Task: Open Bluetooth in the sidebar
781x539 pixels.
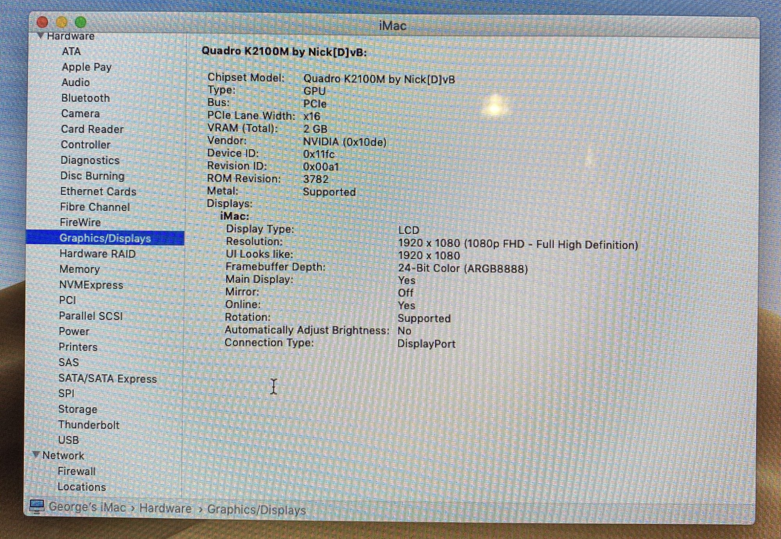Action: pos(86,98)
